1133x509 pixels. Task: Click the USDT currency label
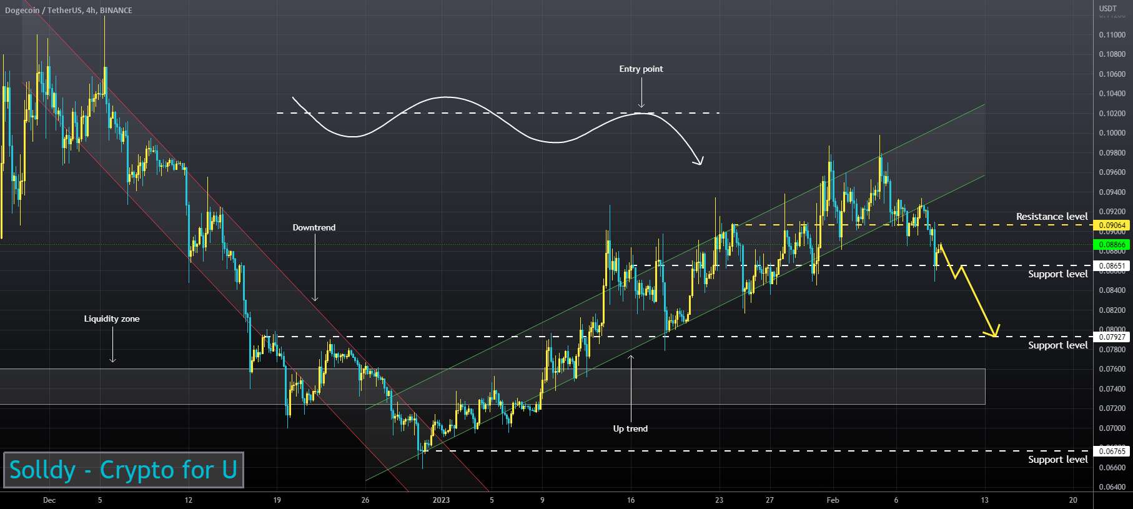[x=1107, y=8]
